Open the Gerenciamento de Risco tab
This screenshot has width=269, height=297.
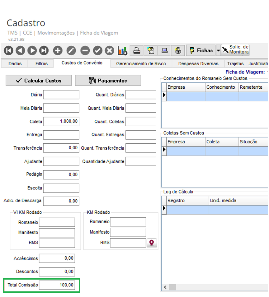pos(141,63)
